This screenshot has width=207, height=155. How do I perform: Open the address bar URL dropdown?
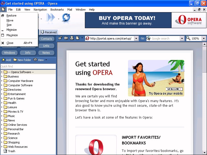coord(136,38)
